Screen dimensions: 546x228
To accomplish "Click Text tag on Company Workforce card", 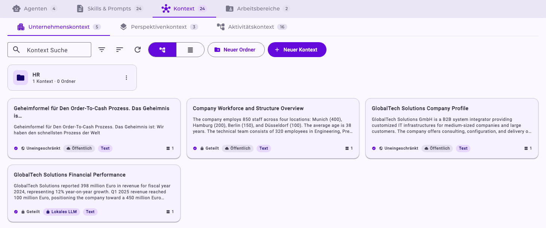I will click(264, 148).
